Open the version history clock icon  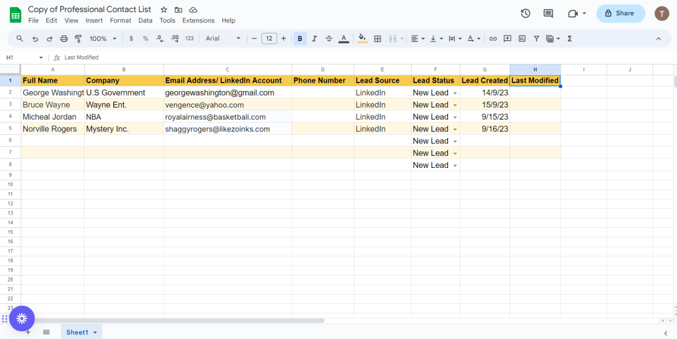[x=525, y=13]
